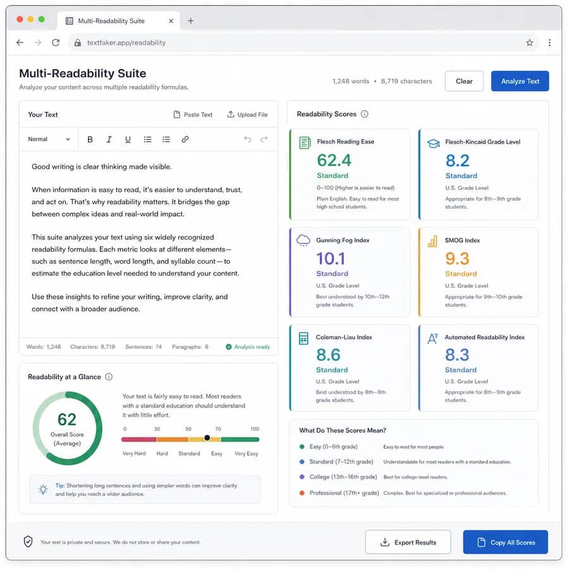This screenshot has height=569, width=569.
Task: Click the Flesch Reading Ease score 62.4
Action: (334, 161)
